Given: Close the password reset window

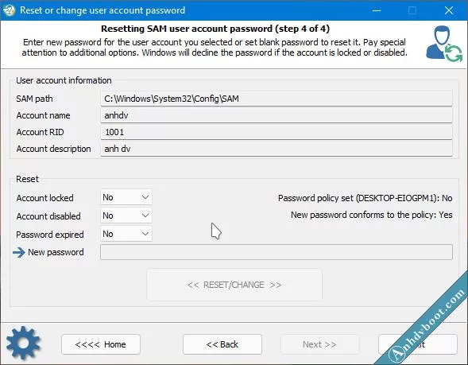Looking at the screenshot, I should 449,10.
